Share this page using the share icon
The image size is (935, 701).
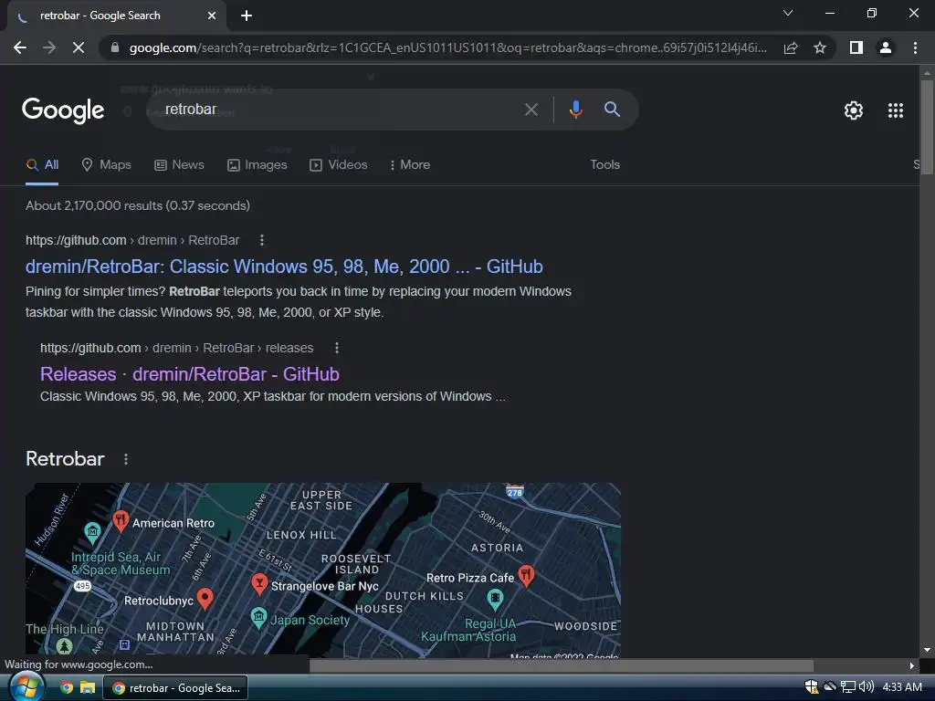point(791,47)
